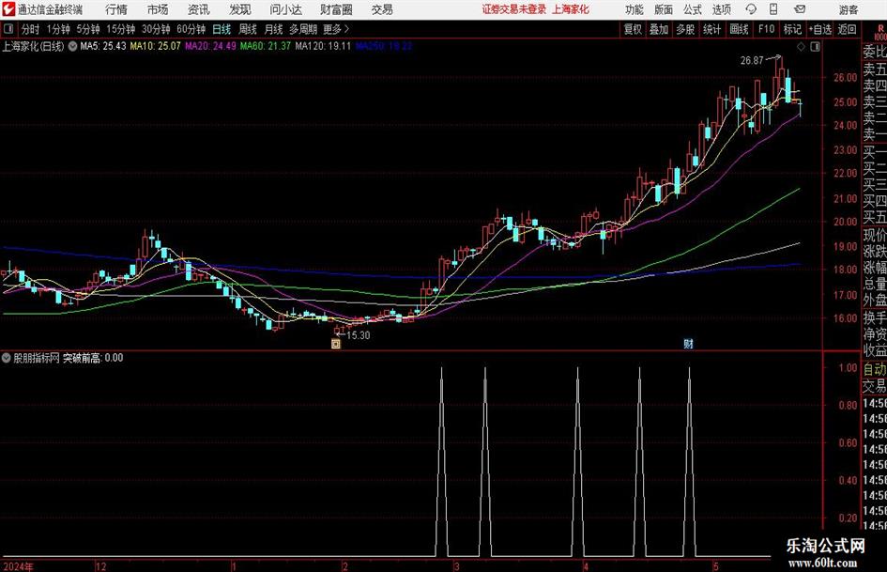This screenshot has width=887, height=572.
Task: Click the 画线 drawing toolbar button
Action: coord(739,29)
